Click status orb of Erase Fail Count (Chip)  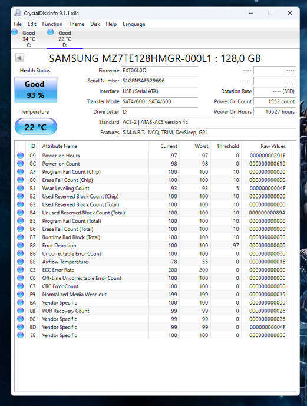coord(20,180)
